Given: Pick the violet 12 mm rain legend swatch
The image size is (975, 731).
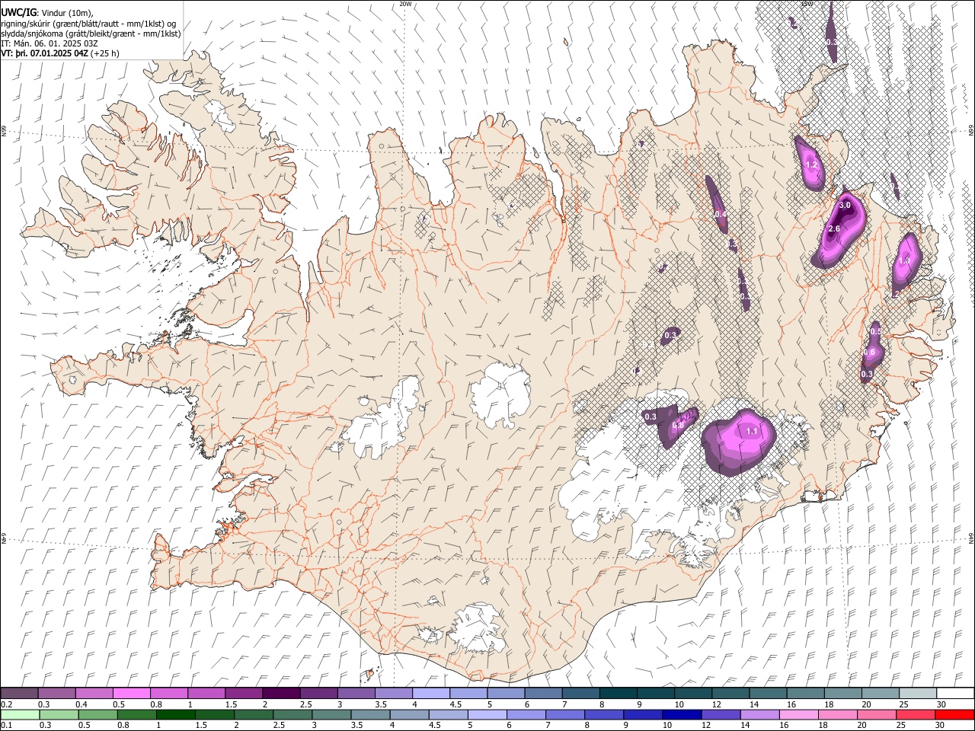Looking at the screenshot, I should pos(721,714).
